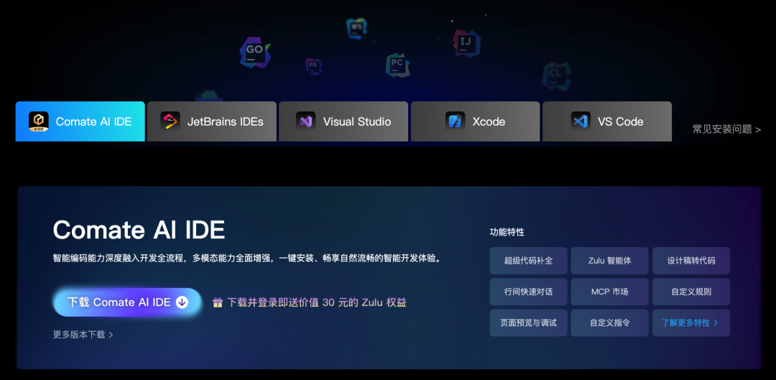Screen dimensions: 776x380
Task: Open the 页面预览与调试 feature
Action: (529, 323)
